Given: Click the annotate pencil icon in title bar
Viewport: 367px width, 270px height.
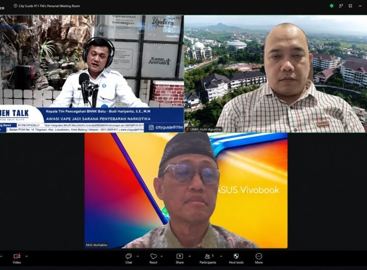Looking at the screenshot, I should (x=341, y=6).
